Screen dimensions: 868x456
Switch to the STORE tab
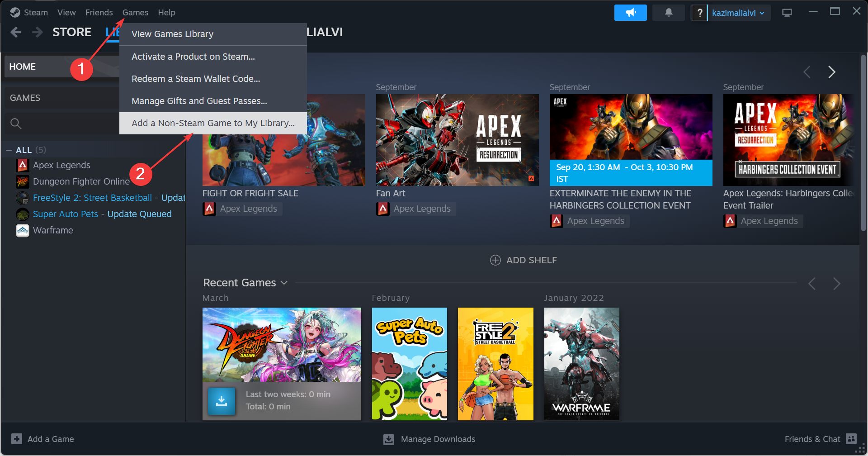click(72, 32)
